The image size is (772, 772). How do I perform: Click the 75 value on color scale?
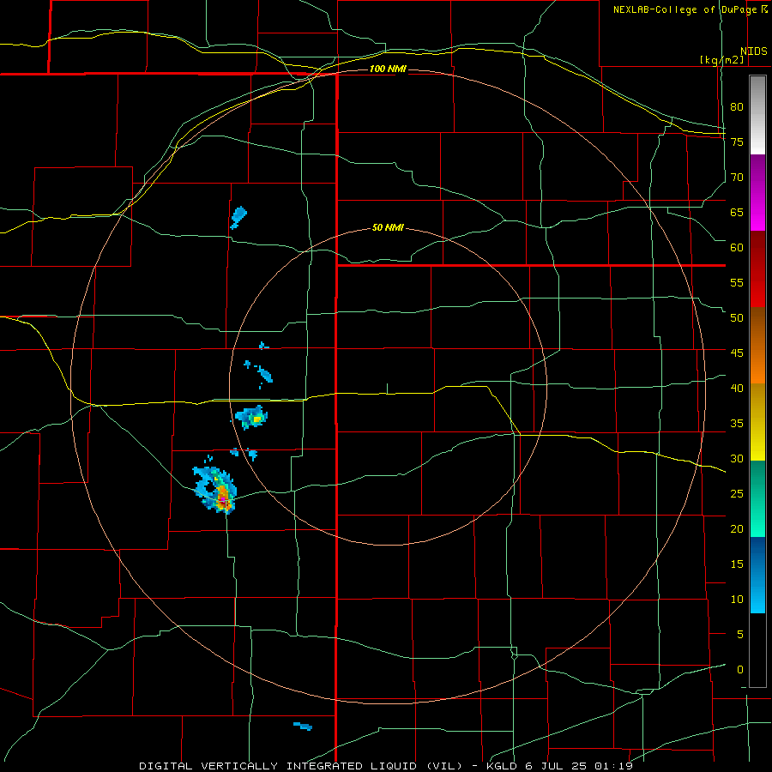coord(737,142)
